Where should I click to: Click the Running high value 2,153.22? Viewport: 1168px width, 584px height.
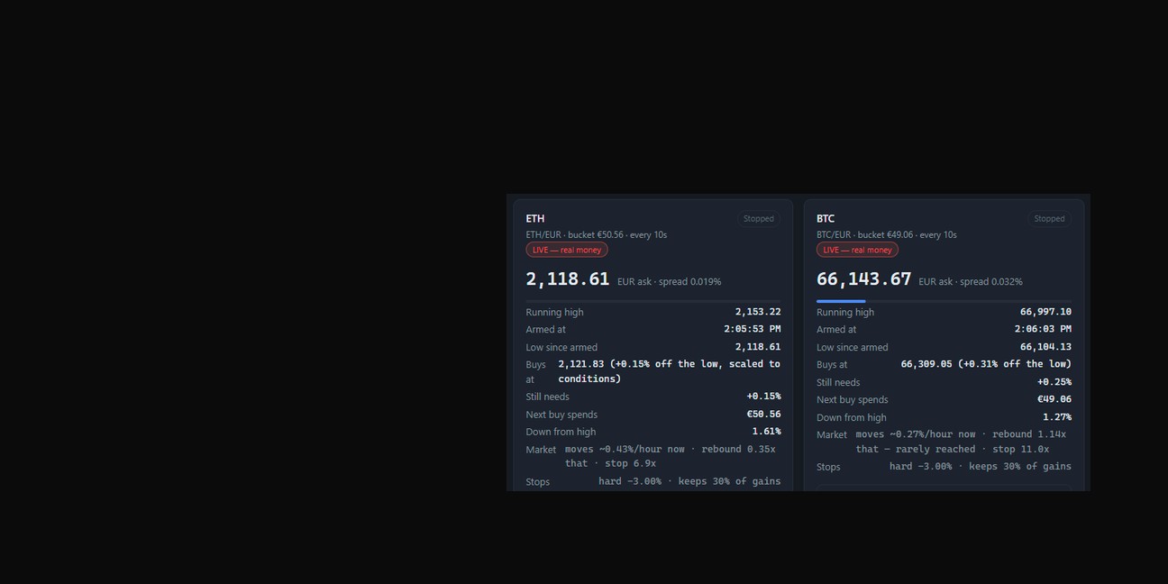[758, 312]
